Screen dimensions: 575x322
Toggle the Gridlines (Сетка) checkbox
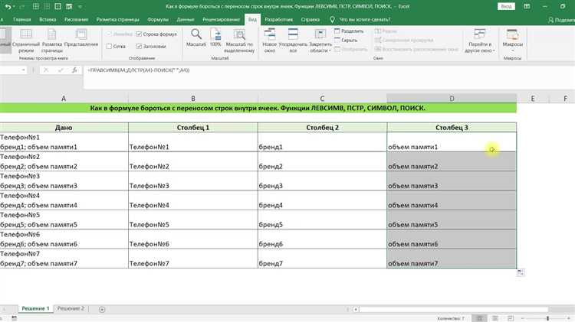(x=109, y=47)
